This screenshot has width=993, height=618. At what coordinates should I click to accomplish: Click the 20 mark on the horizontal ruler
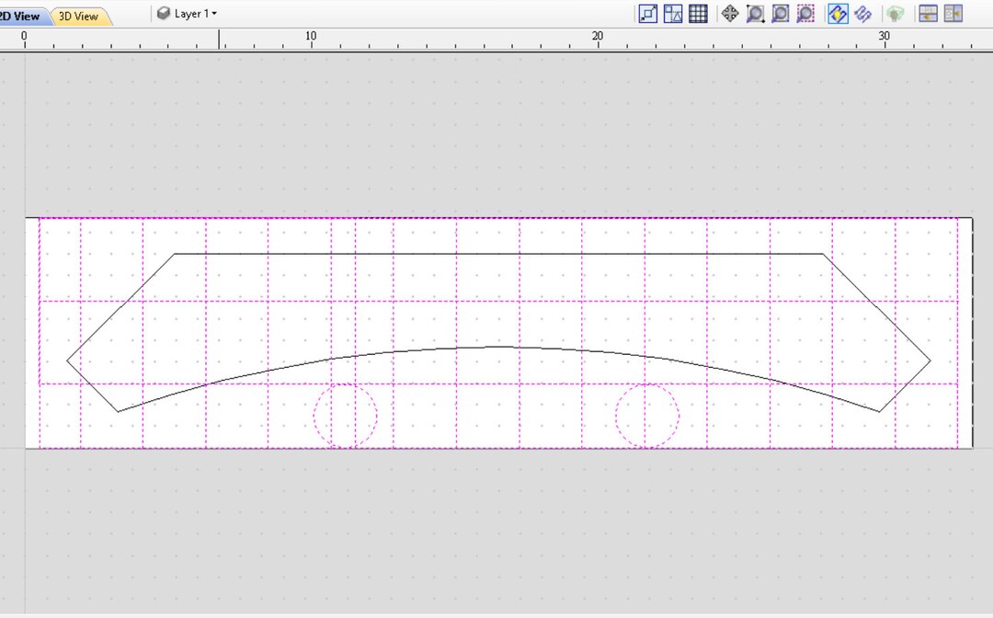click(x=598, y=37)
